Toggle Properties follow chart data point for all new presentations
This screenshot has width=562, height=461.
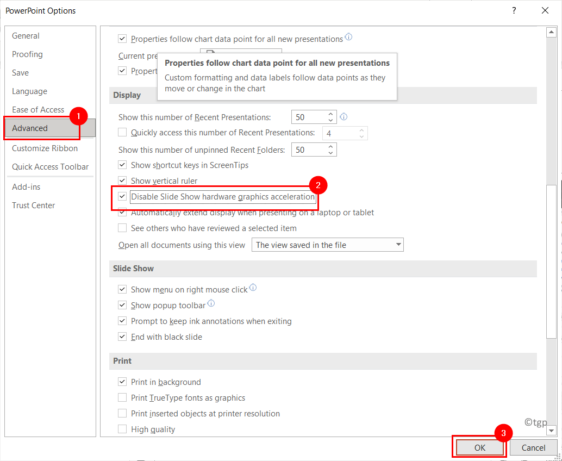click(x=123, y=39)
